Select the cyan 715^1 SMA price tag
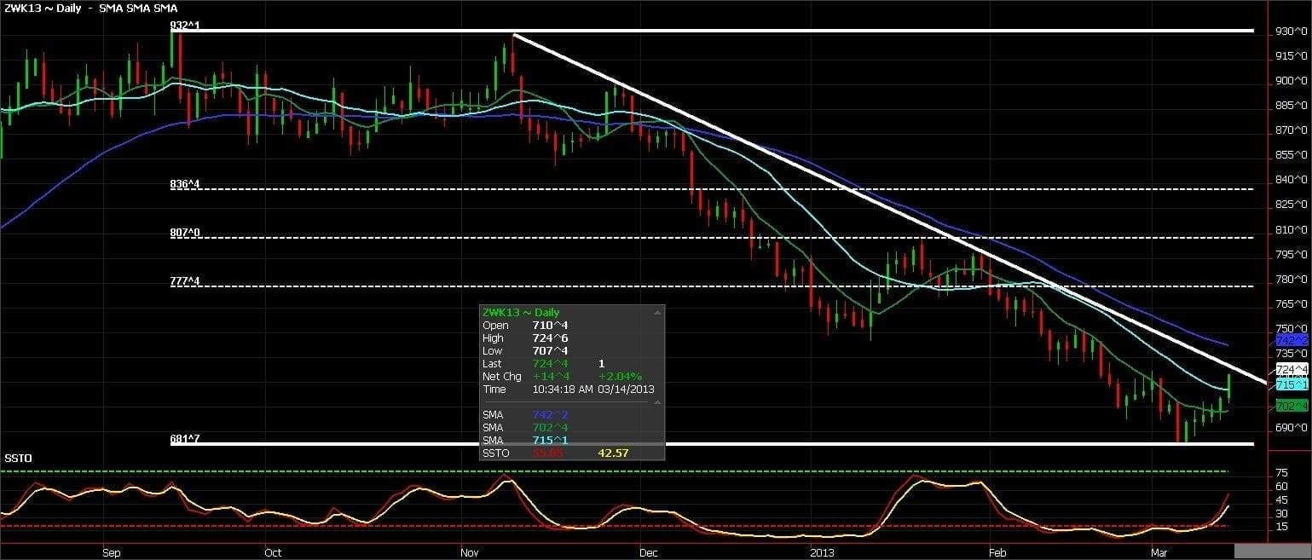 pos(1292,384)
